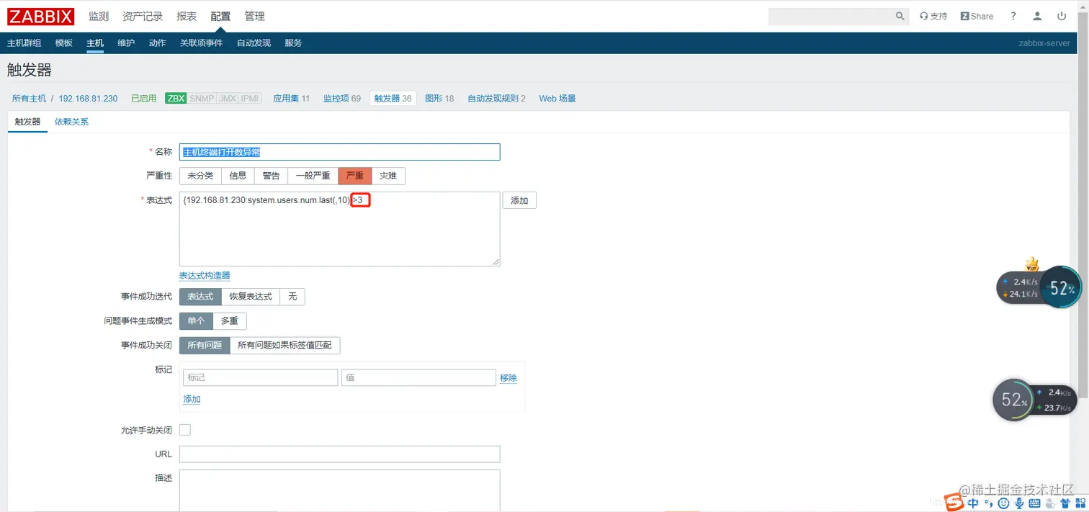Choose 所有问题如果标签值匹配 closing option
The image size is (1089, 512).
284,346
